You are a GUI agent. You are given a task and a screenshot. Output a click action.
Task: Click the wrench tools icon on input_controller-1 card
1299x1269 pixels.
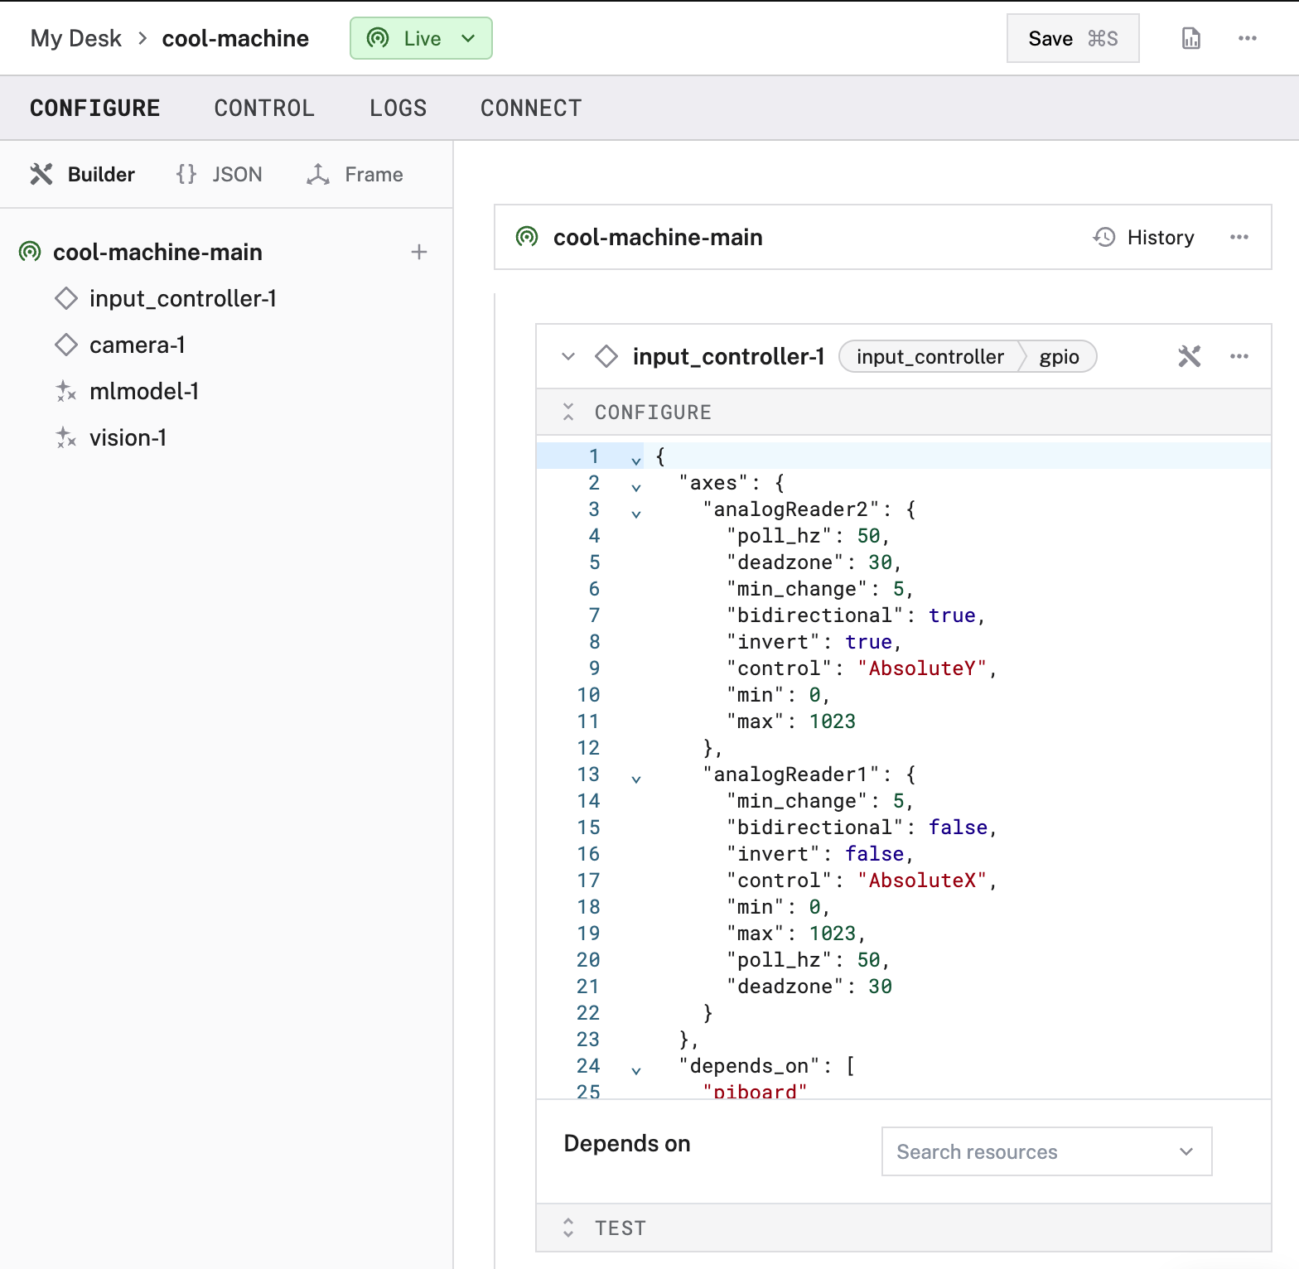point(1189,357)
